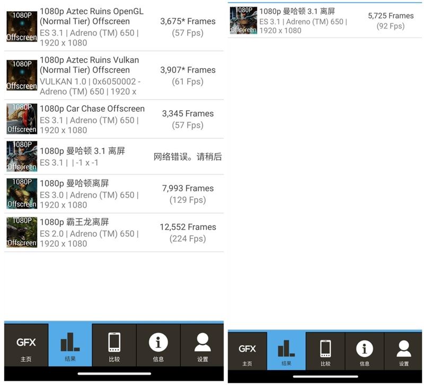Open GFX 主页 tab in left screenshot
424x385 pixels.
tap(26, 345)
